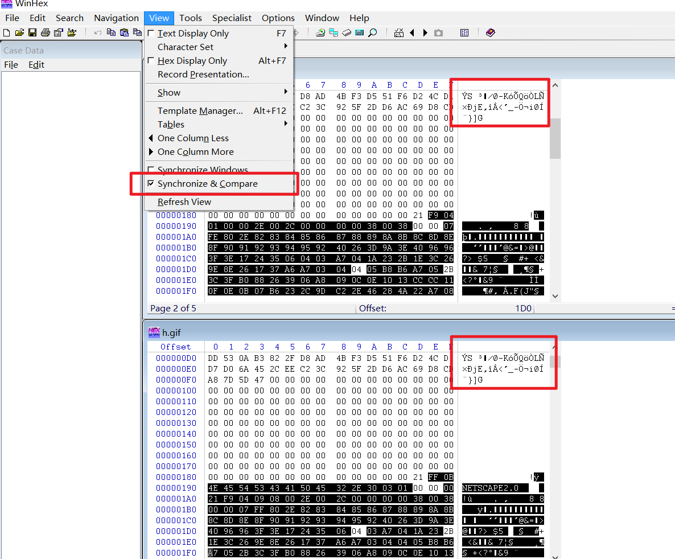This screenshot has width=675, height=559.
Task: Save the file with the floppy disk icon
Action: (x=32, y=32)
